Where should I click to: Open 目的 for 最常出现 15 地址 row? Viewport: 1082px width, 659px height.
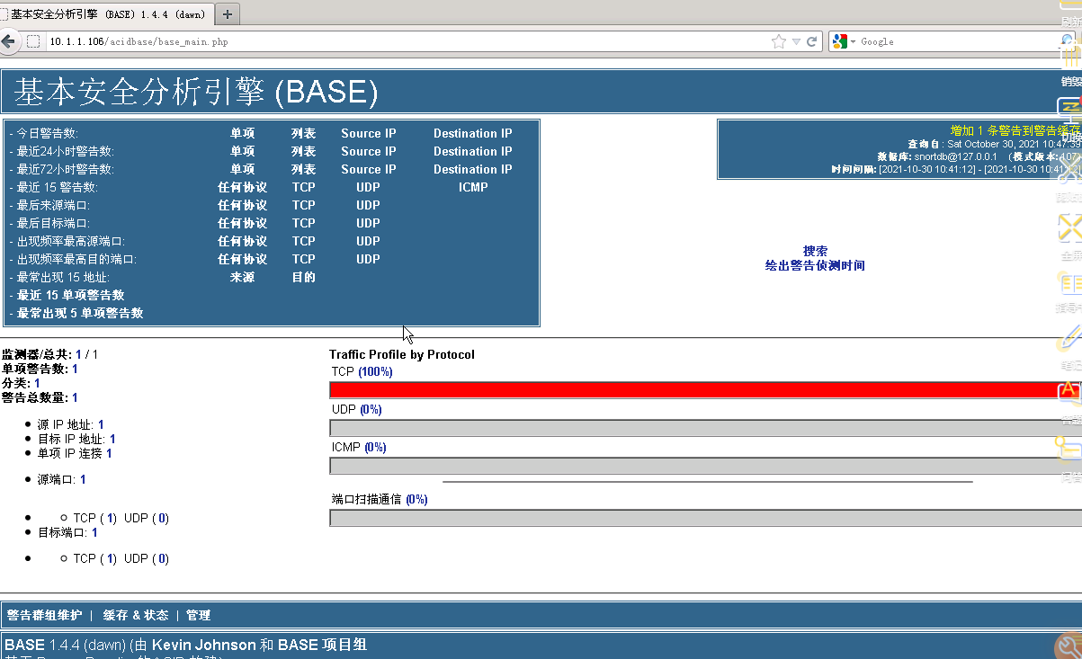click(x=304, y=277)
